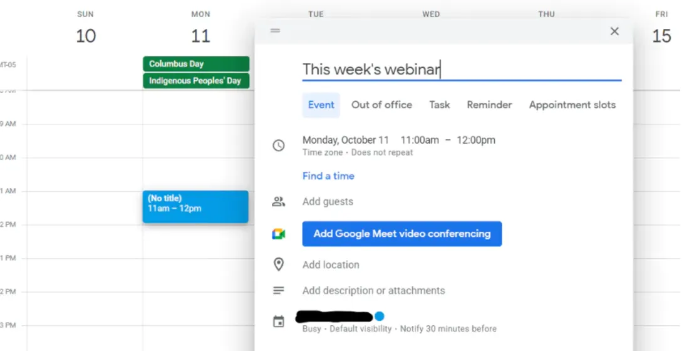Viewport: 689px width, 351px height.
Task: Click the Add guests field
Action: coord(328,201)
